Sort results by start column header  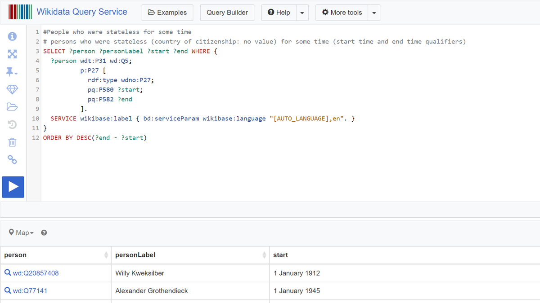point(405,255)
